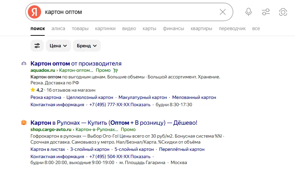Image resolution: width=295 pixels, height=174 pixels.
Task: Click the Промо label of aquadox result
Action: click(103, 70)
